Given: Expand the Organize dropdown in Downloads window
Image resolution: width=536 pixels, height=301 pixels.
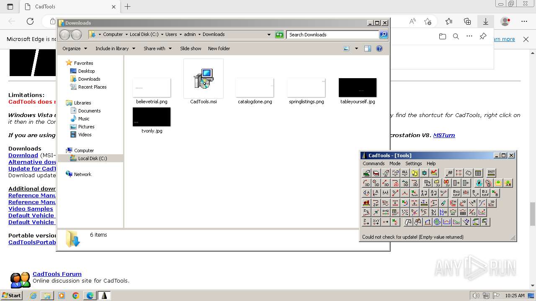Looking at the screenshot, I should click(x=75, y=48).
